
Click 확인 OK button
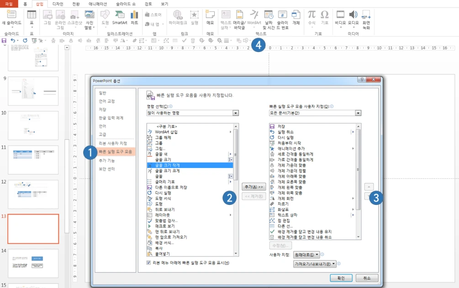click(x=341, y=278)
